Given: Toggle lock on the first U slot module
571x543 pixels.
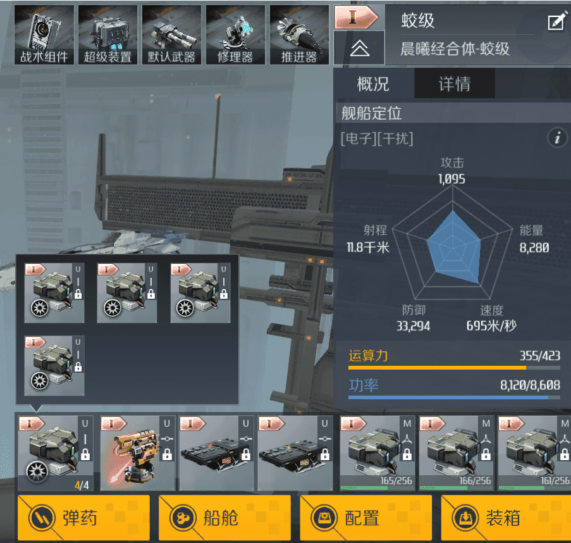Looking at the screenshot, I should [85, 454].
